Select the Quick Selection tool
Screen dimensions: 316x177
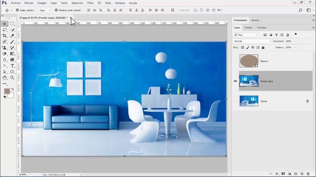[x=12, y=29]
